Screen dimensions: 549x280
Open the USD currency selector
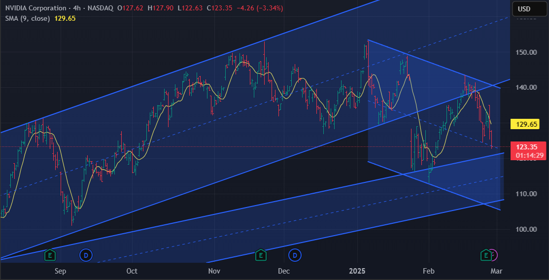pos(529,9)
